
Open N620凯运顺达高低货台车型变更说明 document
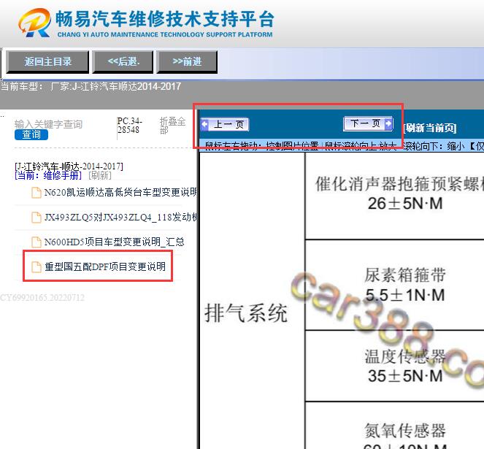coord(120,193)
